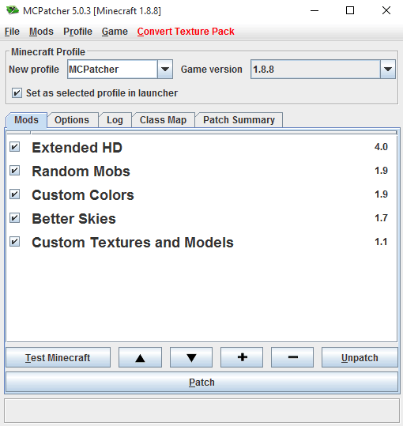
Task: Click the Unpatch button
Action: click(x=360, y=357)
